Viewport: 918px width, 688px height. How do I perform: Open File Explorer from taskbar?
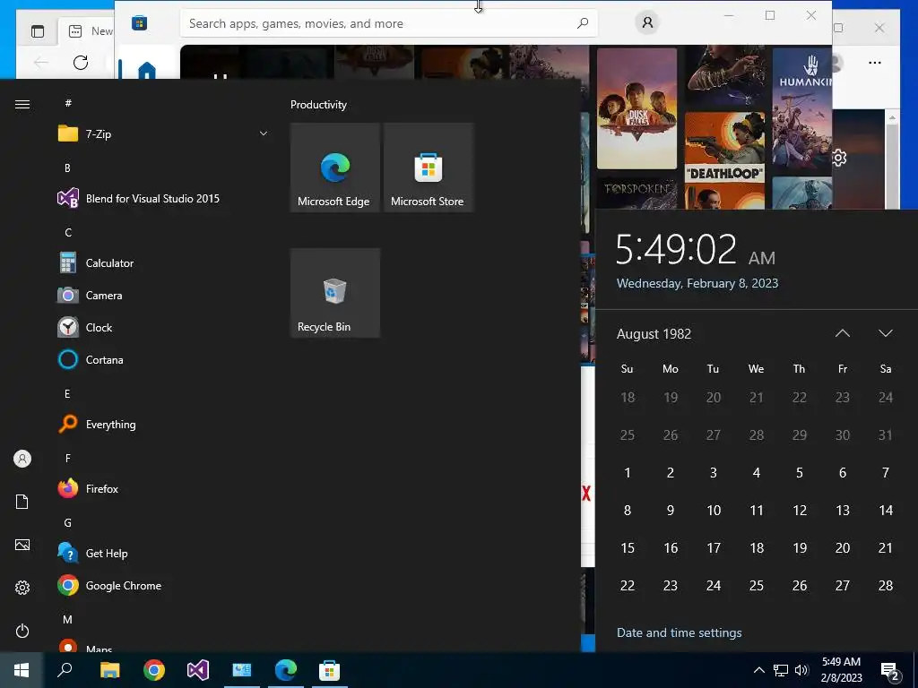tap(109, 670)
